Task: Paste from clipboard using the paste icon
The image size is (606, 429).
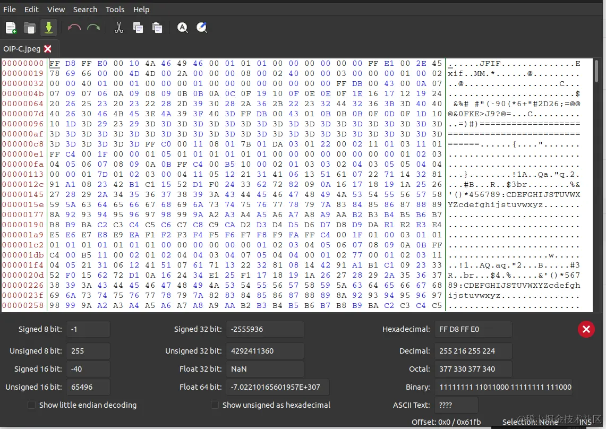Action: 157,28
